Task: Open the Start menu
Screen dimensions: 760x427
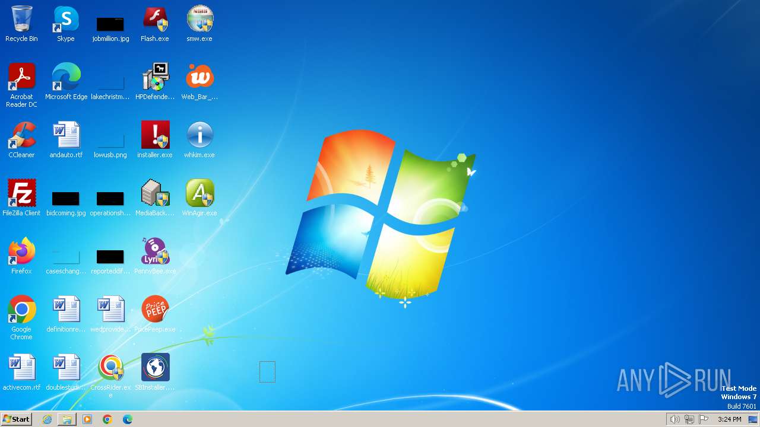Action: (x=16, y=419)
